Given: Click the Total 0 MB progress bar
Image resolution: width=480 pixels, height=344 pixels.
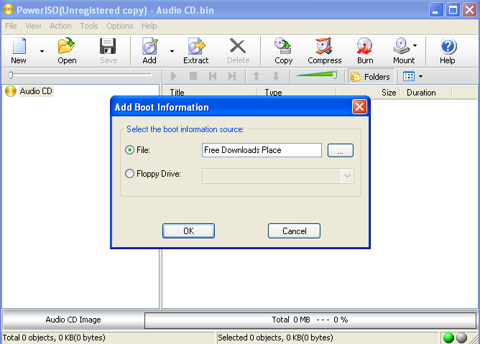Looking at the screenshot, I should [x=310, y=320].
